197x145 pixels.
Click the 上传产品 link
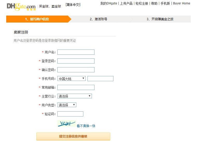[126, 3]
